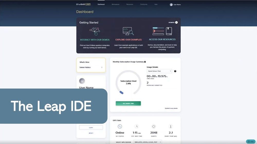Click the Get More Time button
Viewport: 257px width, 144px height.
coord(128,103)
